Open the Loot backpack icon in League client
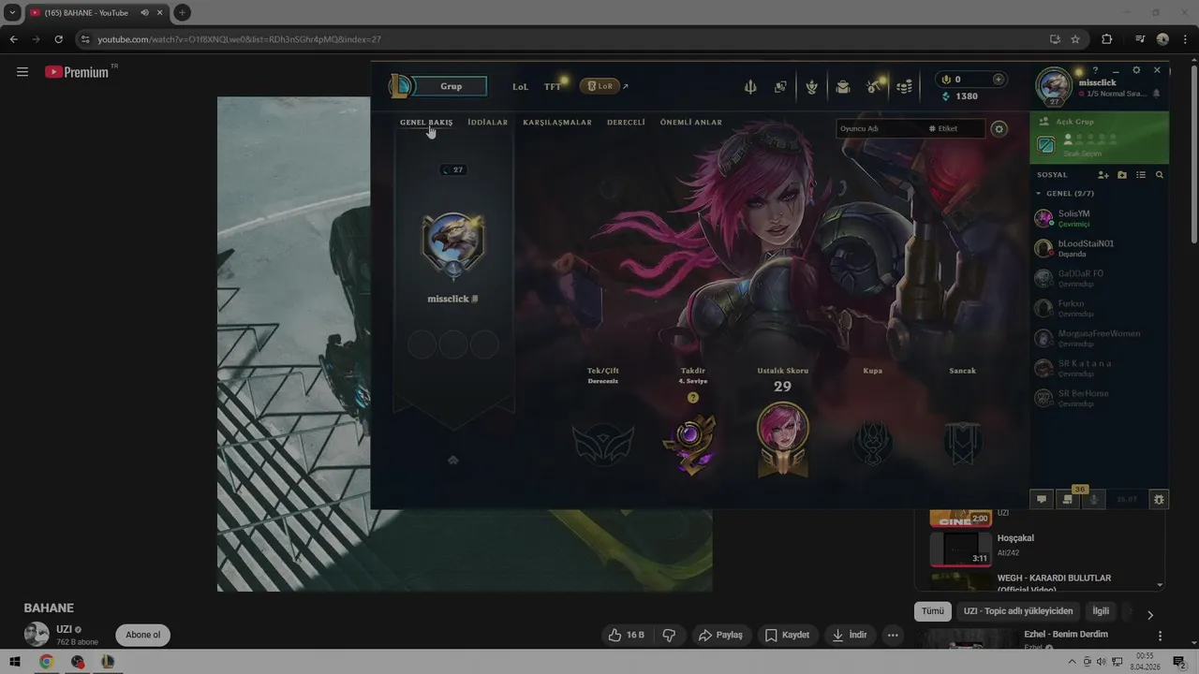This screenshot has width=1199, height=674. [843, 87]
